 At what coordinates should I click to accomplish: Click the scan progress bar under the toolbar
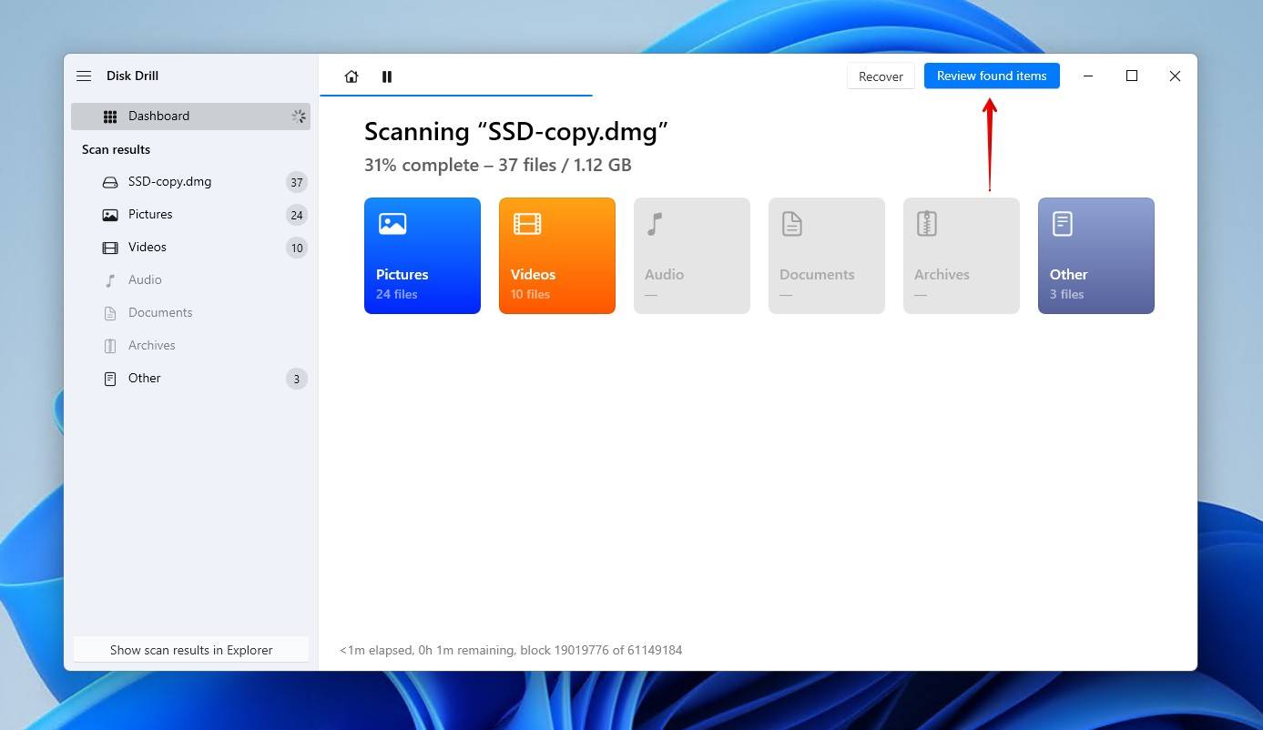tap(456, 95)
